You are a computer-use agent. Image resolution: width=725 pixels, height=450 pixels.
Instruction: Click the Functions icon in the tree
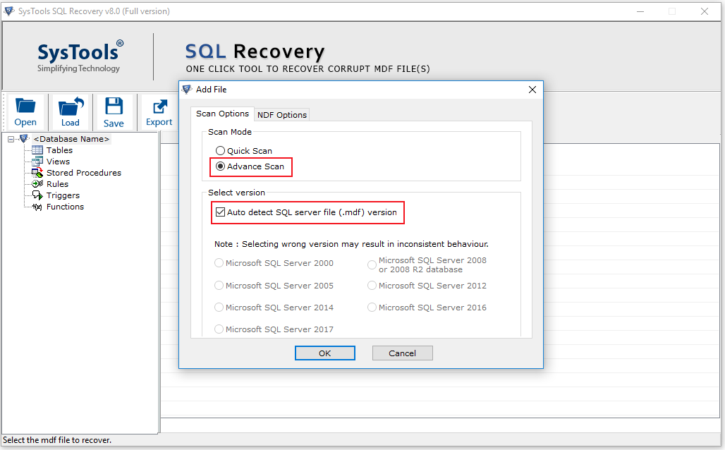coord(37,207)
